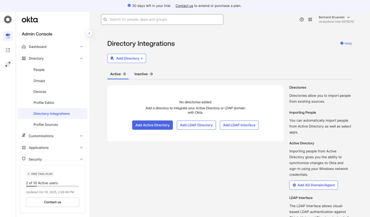Switch to the Inactive tab
The width and height of the screenshot is (370, 217).
pyautogui.click(x=143, y=74)
